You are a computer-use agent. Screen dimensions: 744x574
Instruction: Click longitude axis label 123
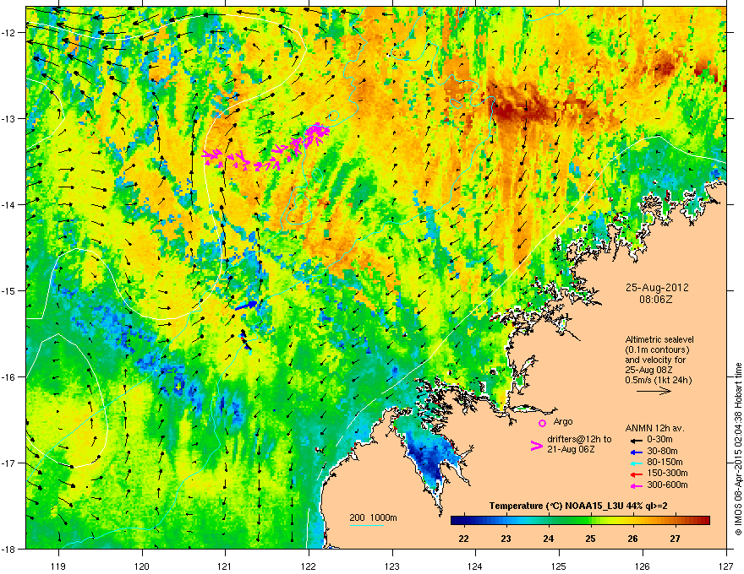pyautogui.click(x=392, y=566)
